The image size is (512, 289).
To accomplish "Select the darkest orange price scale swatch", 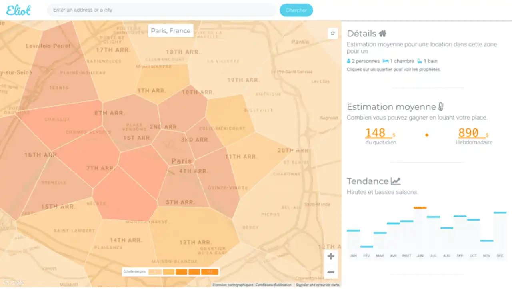I will [x=210, y=272].
